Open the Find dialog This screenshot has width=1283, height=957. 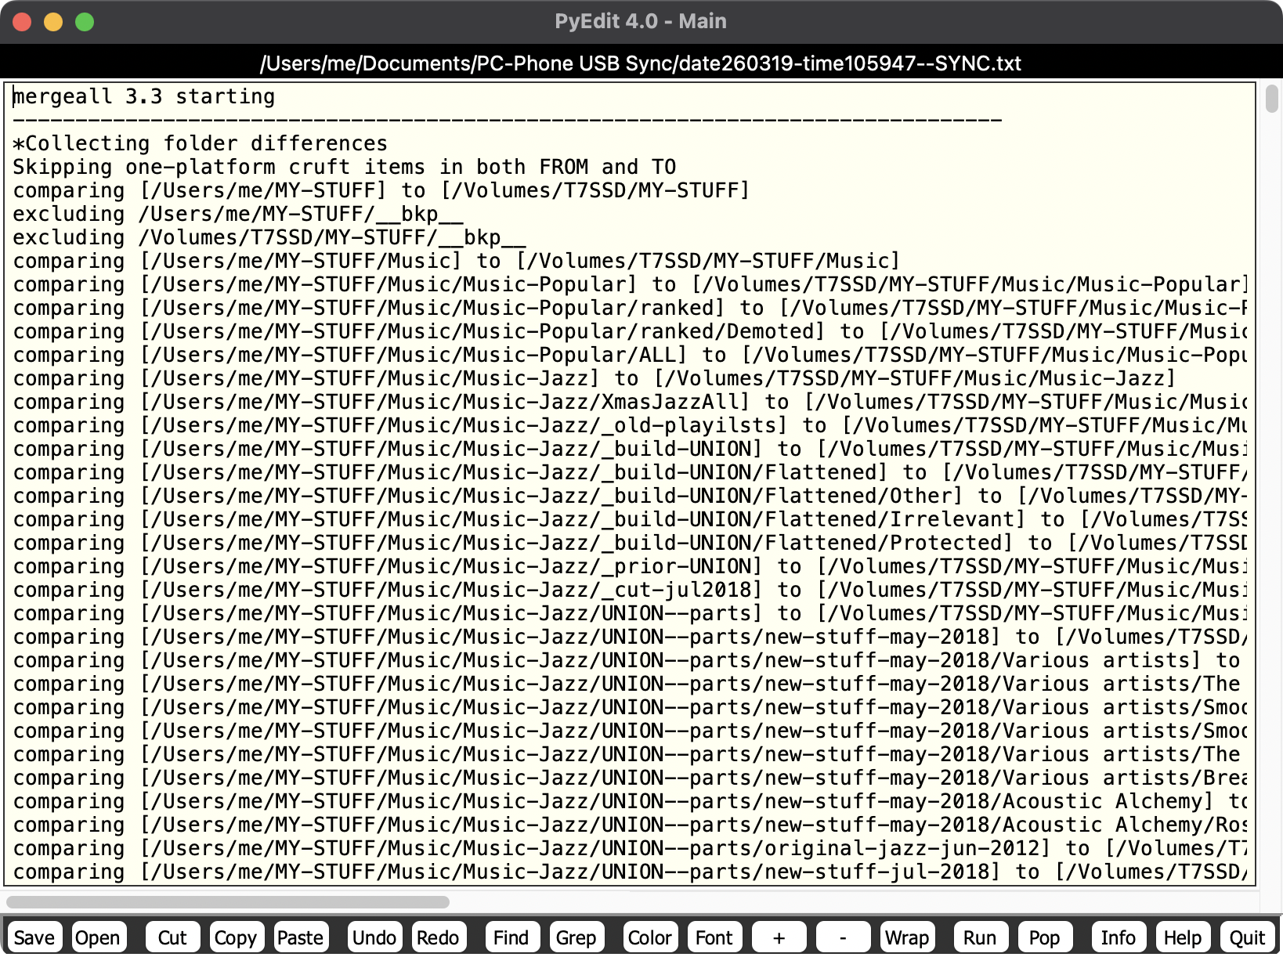click(x=511, y=937)
